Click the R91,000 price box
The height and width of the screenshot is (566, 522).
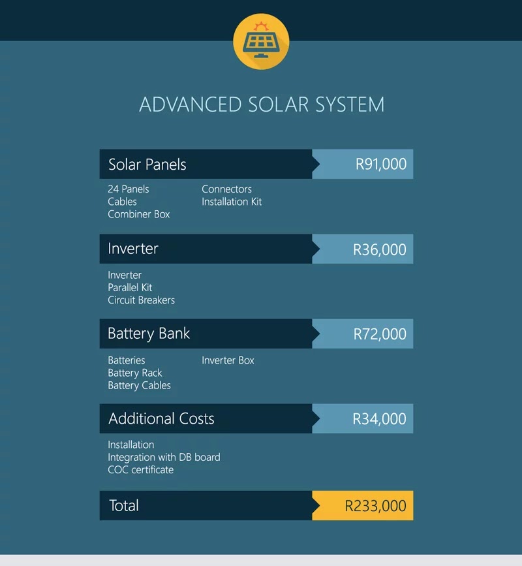tap(363, 164)
